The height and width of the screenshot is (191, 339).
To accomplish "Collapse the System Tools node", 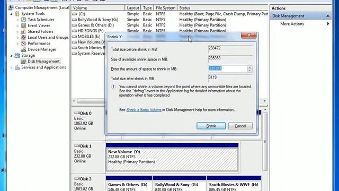I will 12,14.
